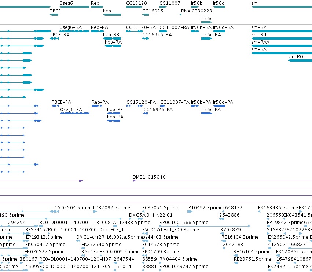
Task: Select the Ir56d gene in the top track
Action: click(219, 7)
